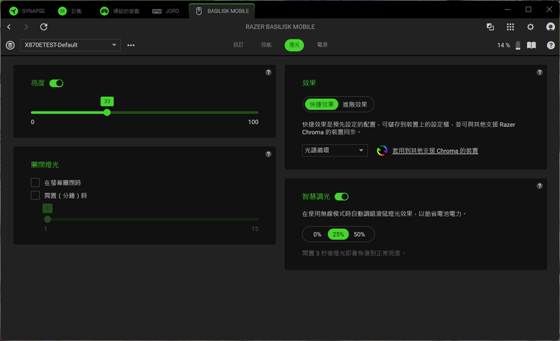
Task: Open the 光譜循環 effect dropdown
Action: coord(335,150)
